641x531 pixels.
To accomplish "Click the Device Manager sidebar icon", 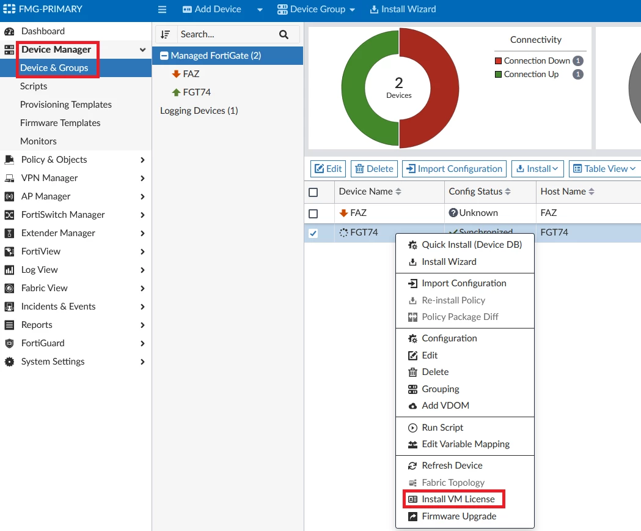I will (9, 50).
